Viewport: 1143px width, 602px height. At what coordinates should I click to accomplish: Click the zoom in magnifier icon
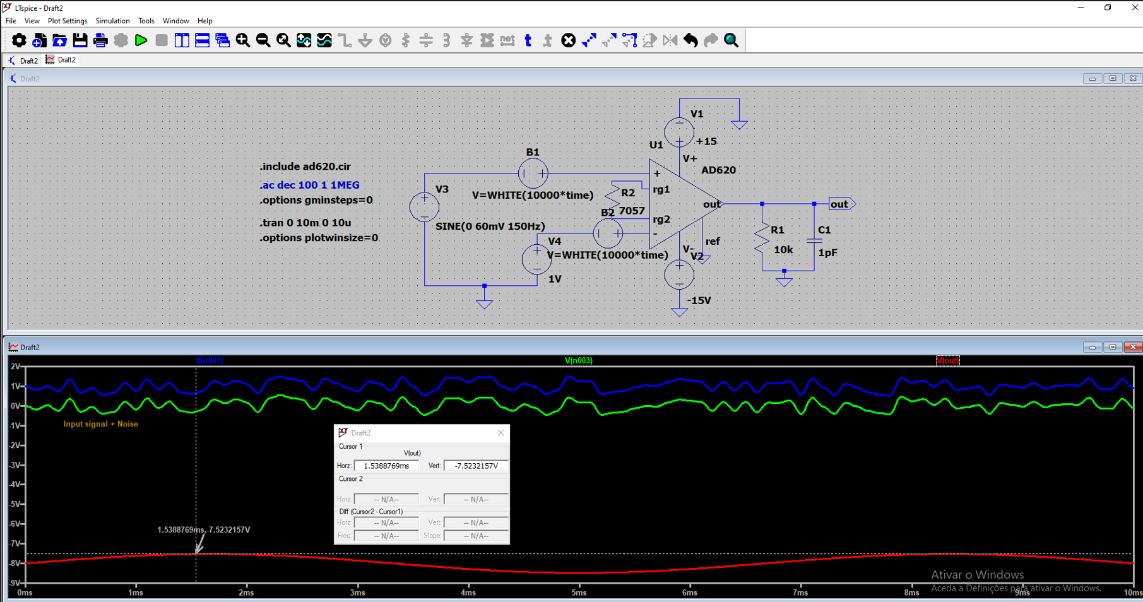click(x=242, y=40)
